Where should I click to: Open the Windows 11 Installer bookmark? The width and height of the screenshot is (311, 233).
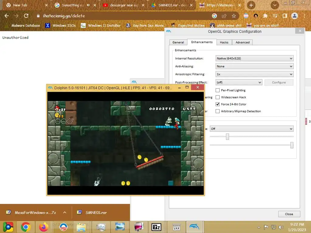pyautogui.click(x=101, y=25)
